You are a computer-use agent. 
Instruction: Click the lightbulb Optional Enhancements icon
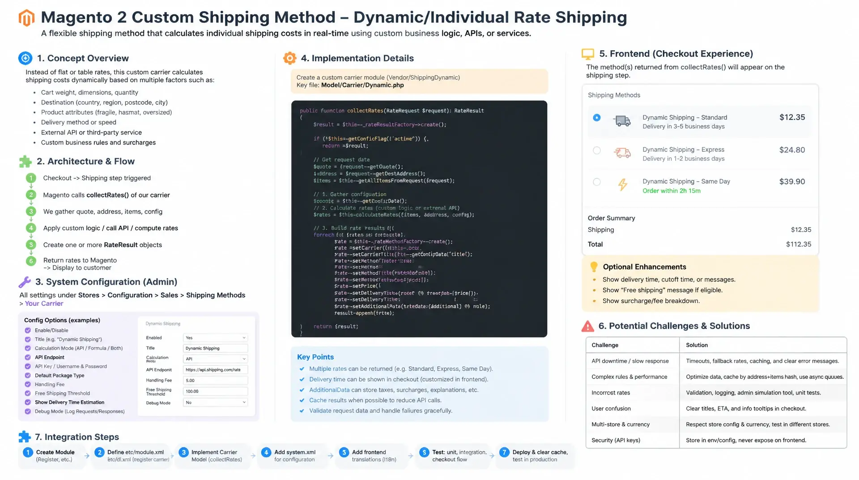click(594, 267)
